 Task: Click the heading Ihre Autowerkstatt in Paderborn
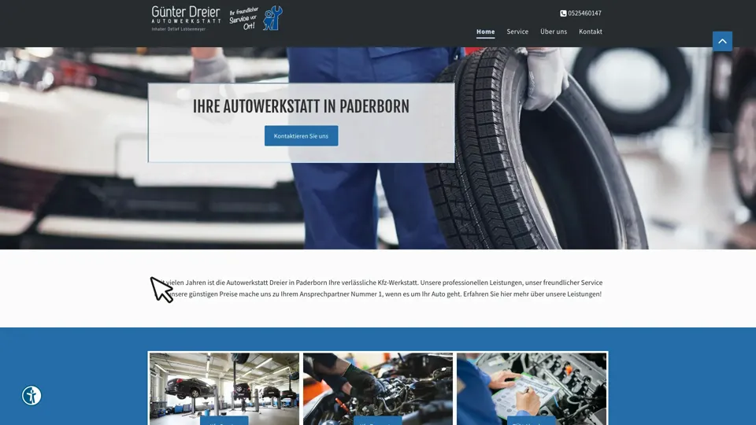(x=301, y=106)
